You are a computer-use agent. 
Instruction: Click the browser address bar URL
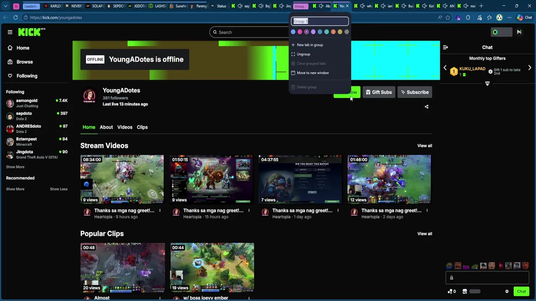56,18
